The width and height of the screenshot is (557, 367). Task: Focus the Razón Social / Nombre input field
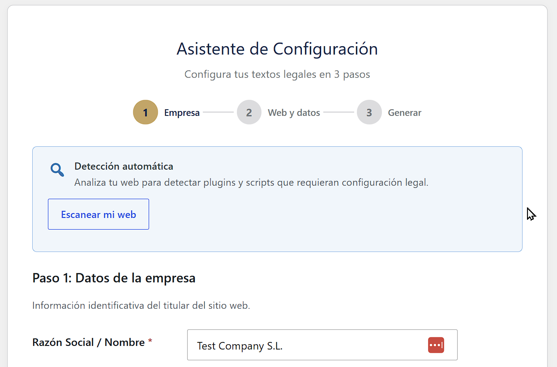click(x=322, y=345)
